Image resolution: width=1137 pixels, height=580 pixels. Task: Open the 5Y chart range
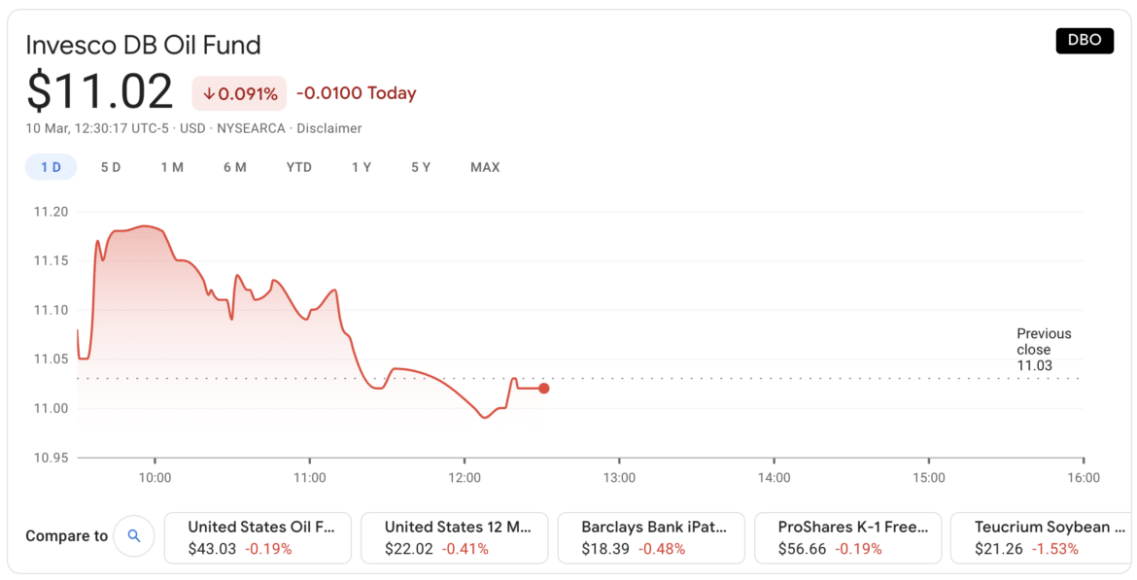(x=420, y=166)
